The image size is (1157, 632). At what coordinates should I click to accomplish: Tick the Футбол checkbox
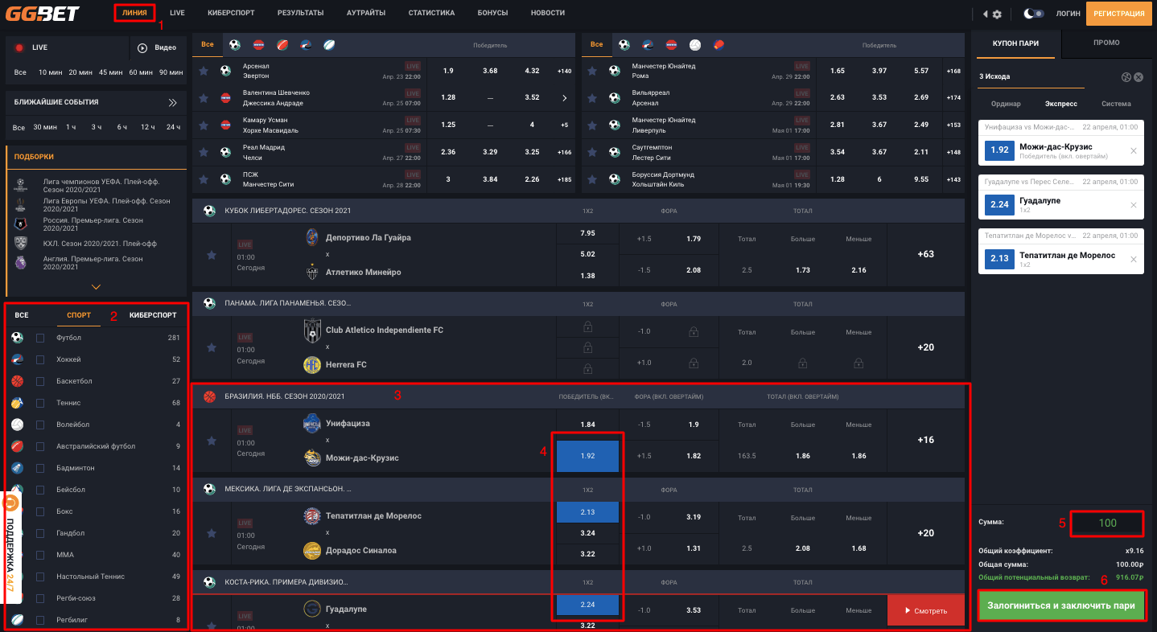40,338
